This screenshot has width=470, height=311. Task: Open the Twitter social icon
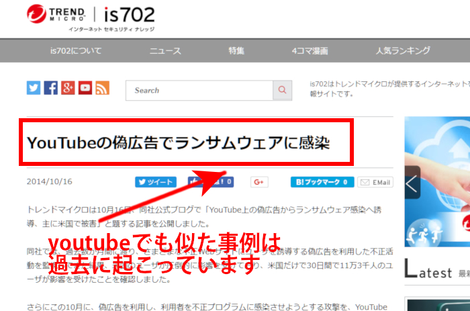point(34,88)
